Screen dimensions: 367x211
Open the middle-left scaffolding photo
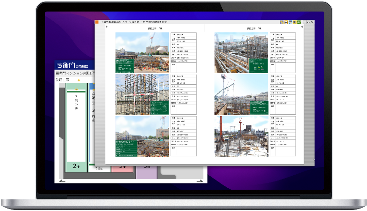142,94
